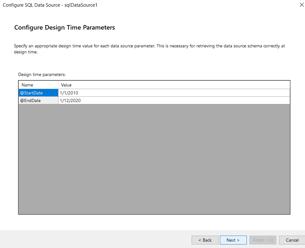
Task: Click the Name column header
Action: (x=38, y=85)
